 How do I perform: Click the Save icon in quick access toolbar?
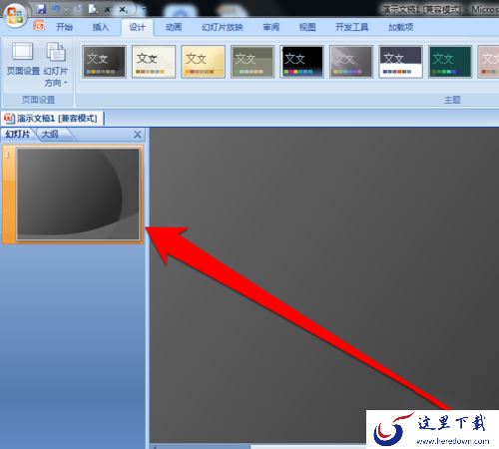pyautogui.click(x=41, y=9)
